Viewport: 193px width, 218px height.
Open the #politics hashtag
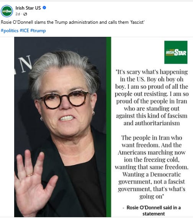(x=10, y=30)
